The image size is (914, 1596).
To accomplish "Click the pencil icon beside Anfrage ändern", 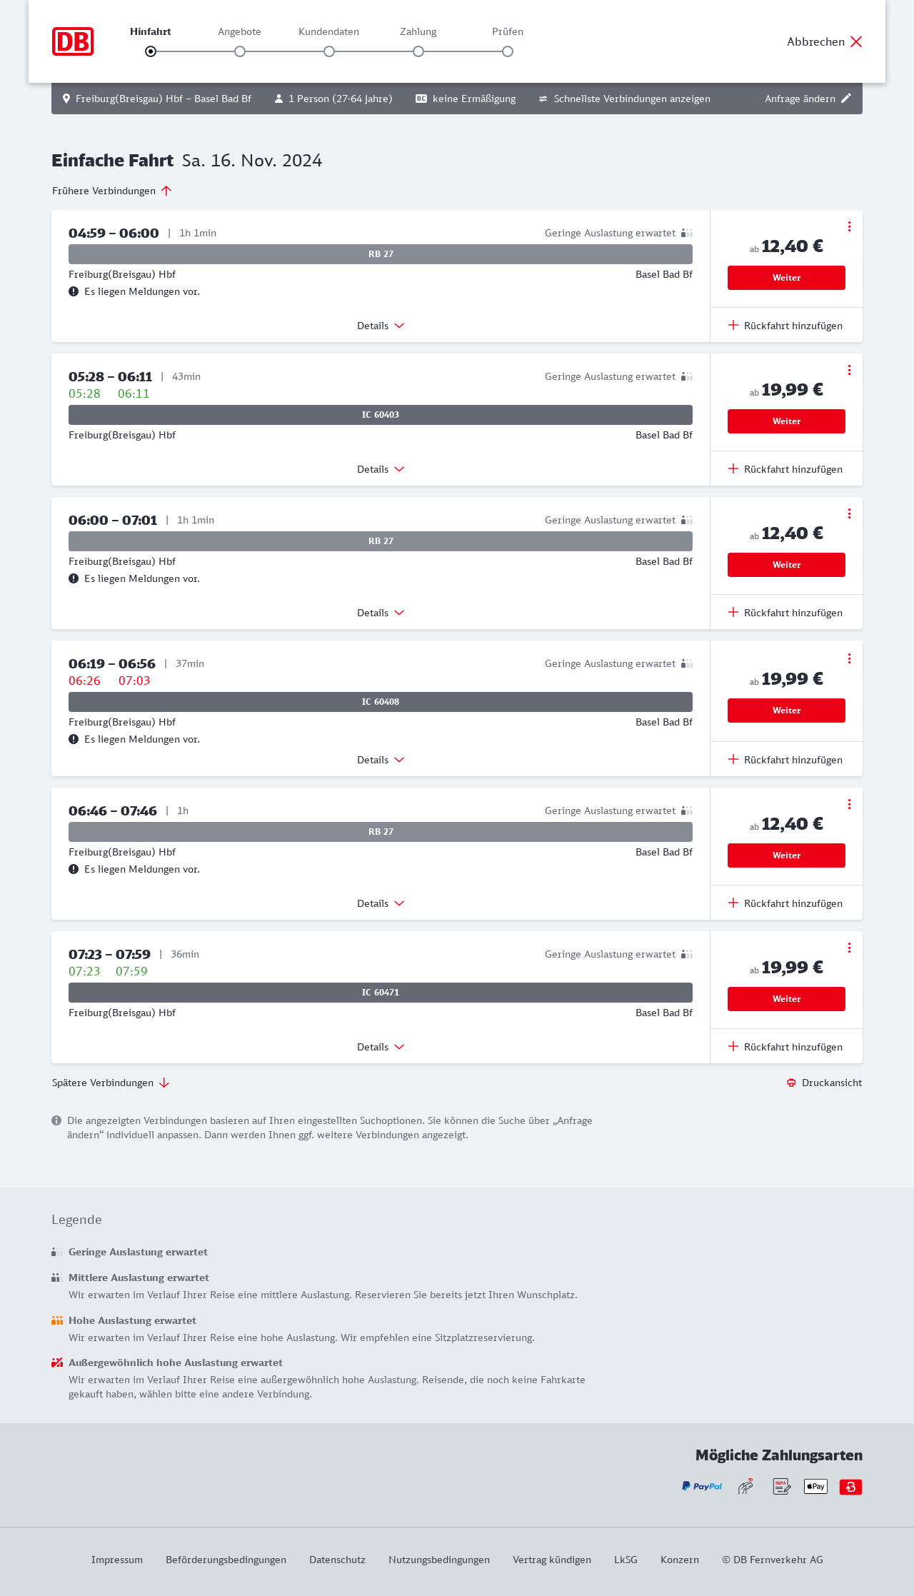I will click(x=846, y=99).
